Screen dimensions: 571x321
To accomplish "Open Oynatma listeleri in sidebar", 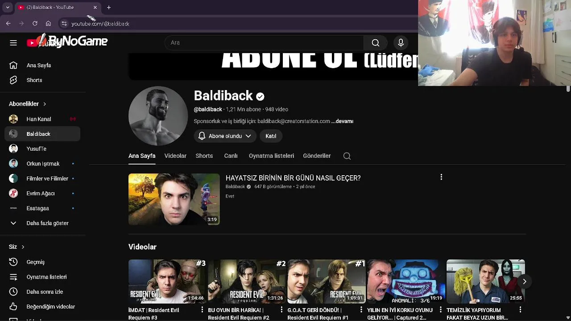I will click(43, 277).
